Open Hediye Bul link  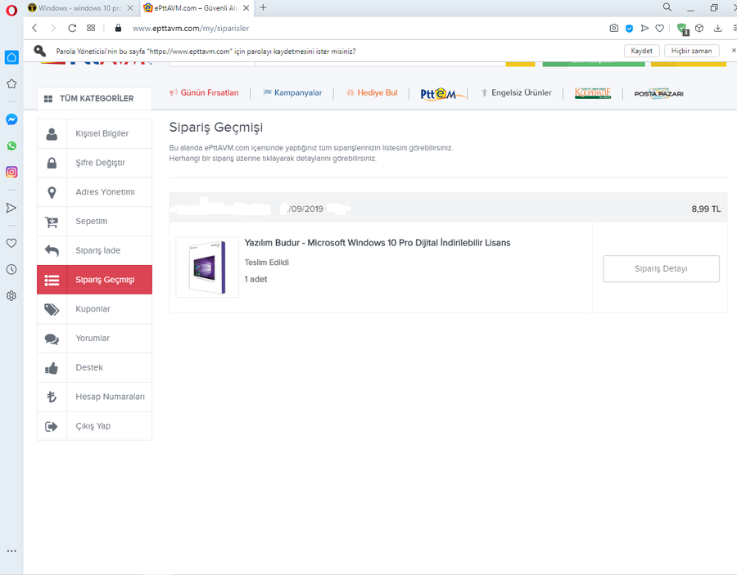(x=372, y=93)
